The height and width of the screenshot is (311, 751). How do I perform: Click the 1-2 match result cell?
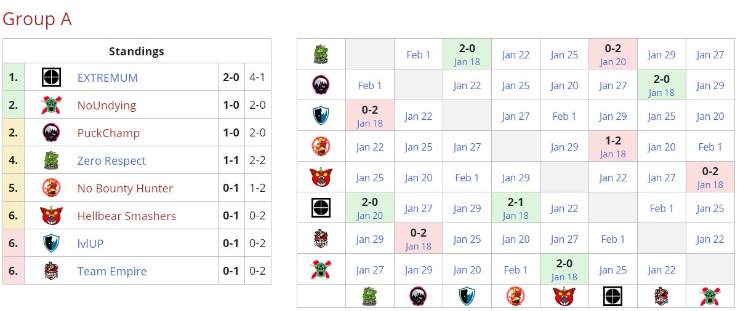tap(612, 146)
